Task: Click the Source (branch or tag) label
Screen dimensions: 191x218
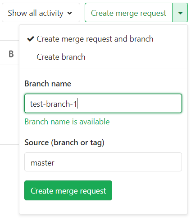Action: (64, 142)
